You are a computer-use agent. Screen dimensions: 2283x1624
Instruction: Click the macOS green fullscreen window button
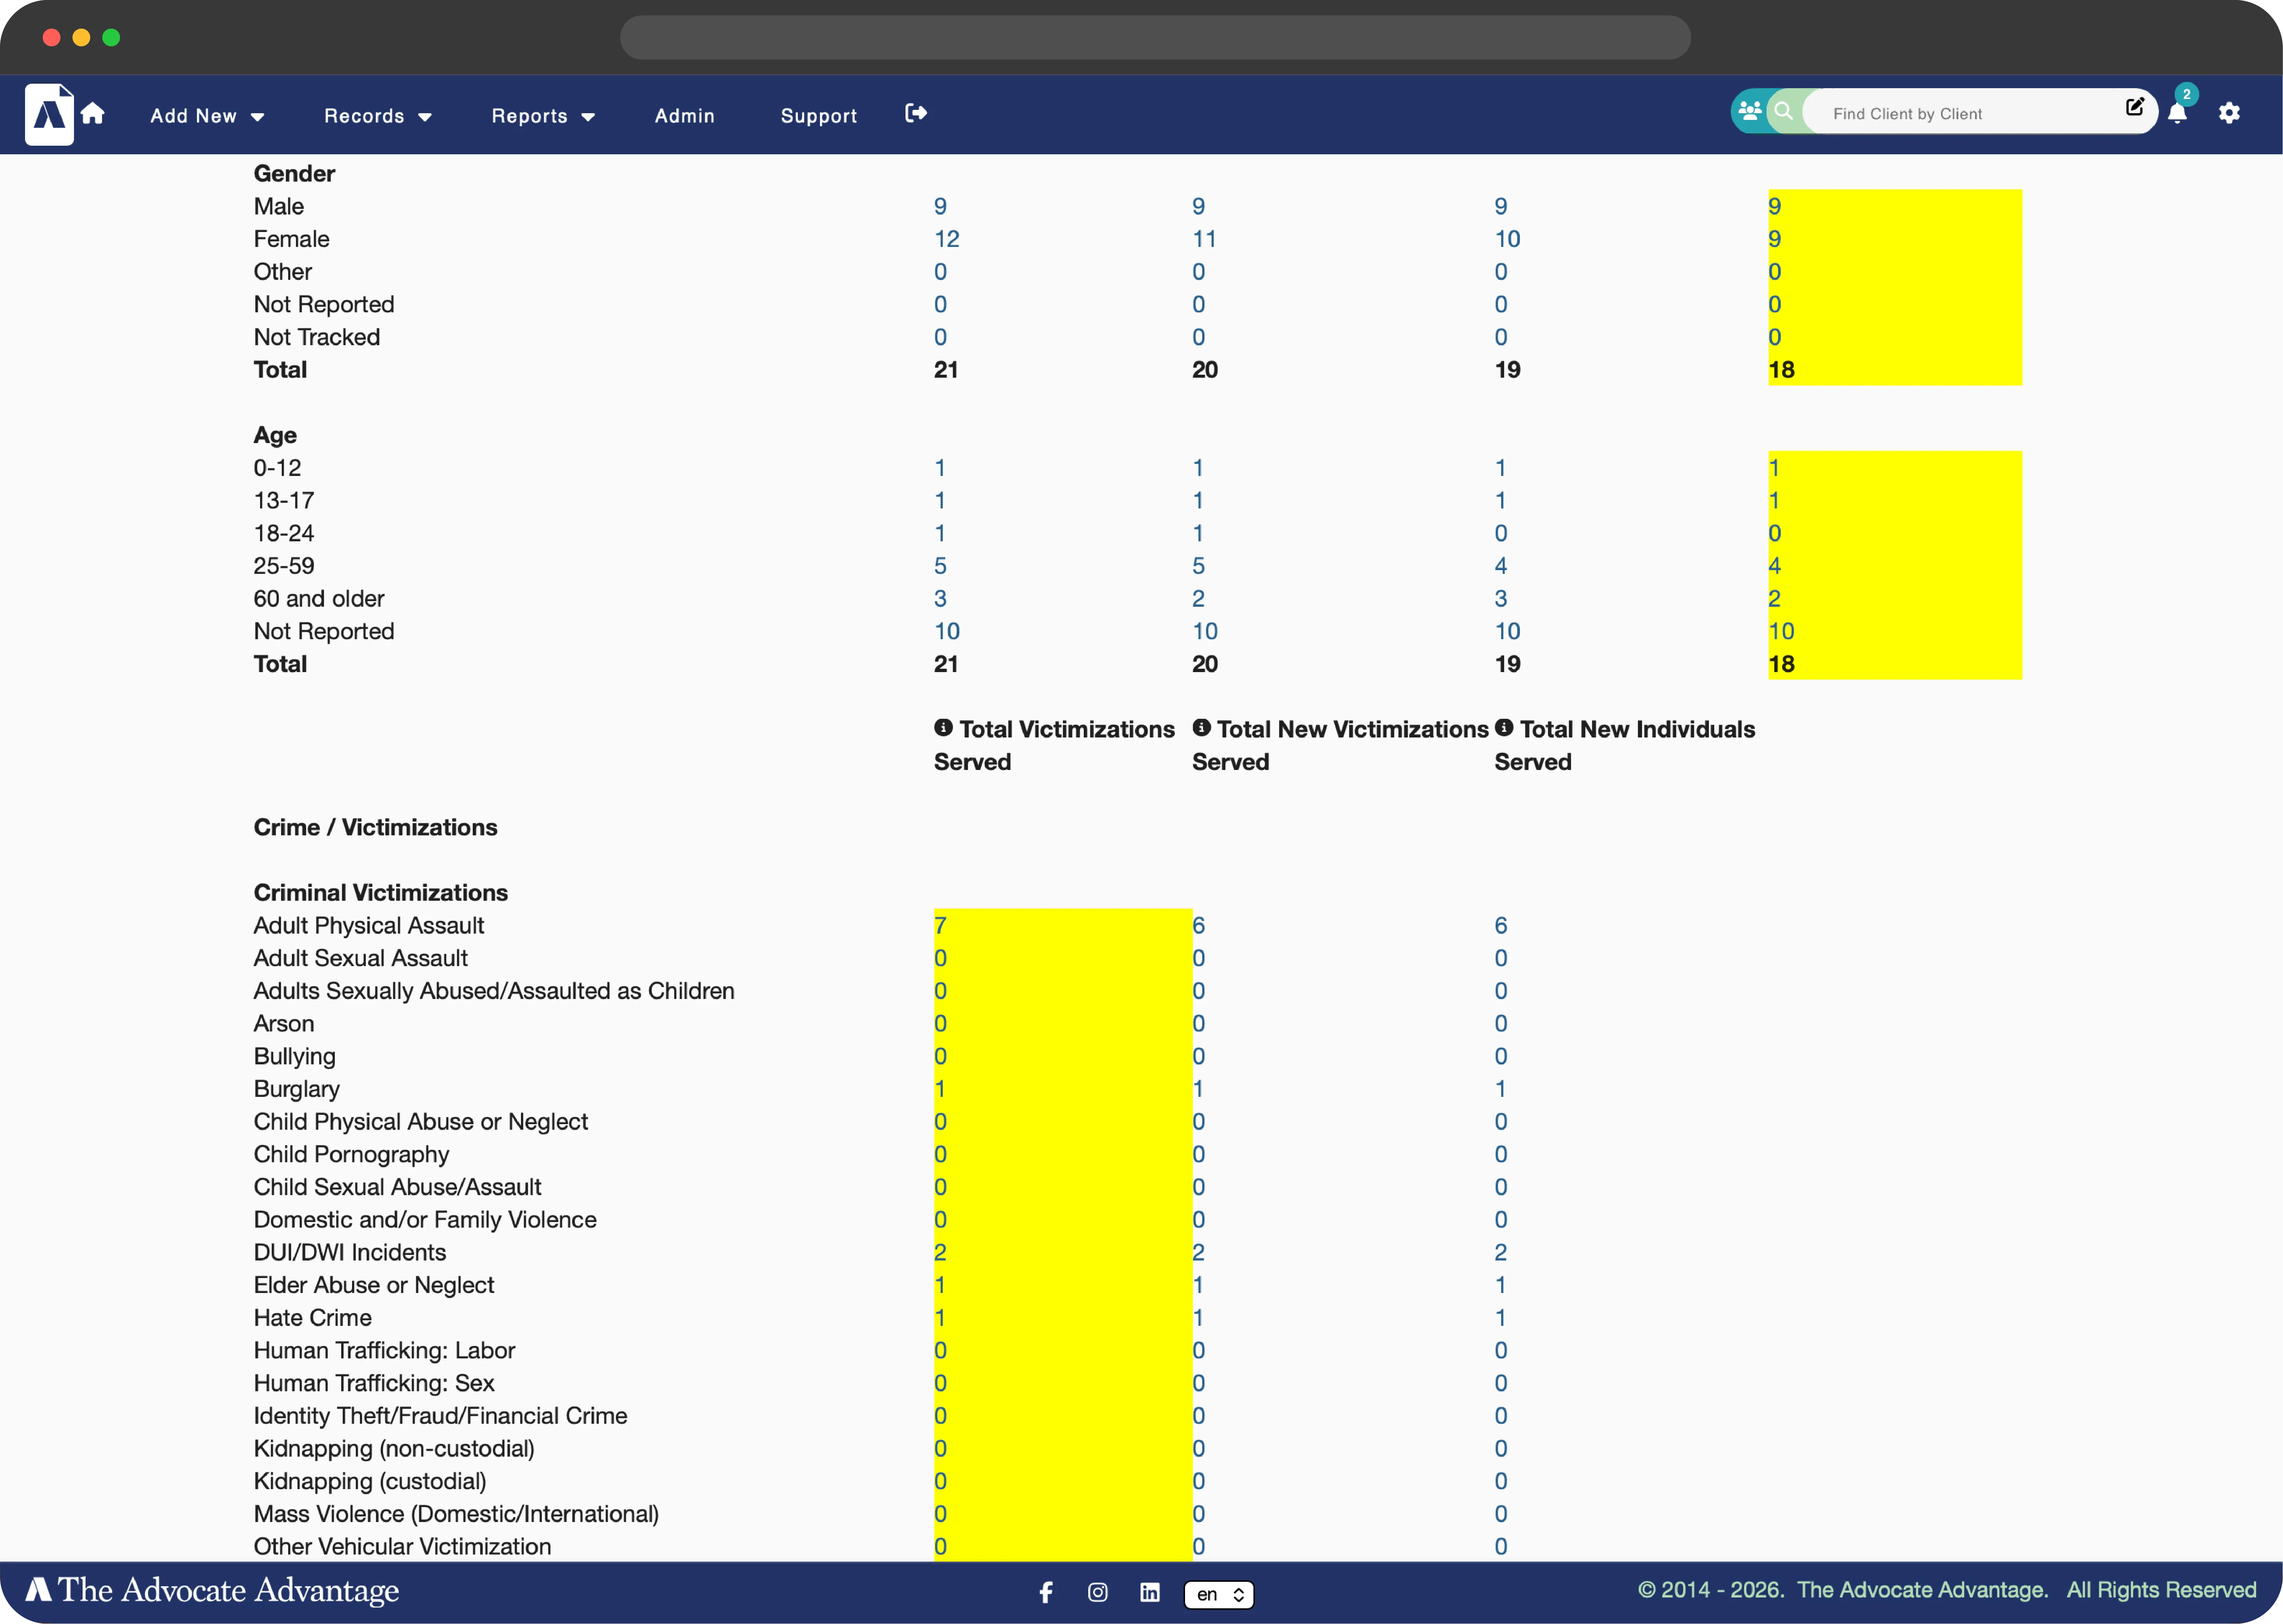[111, 37]
